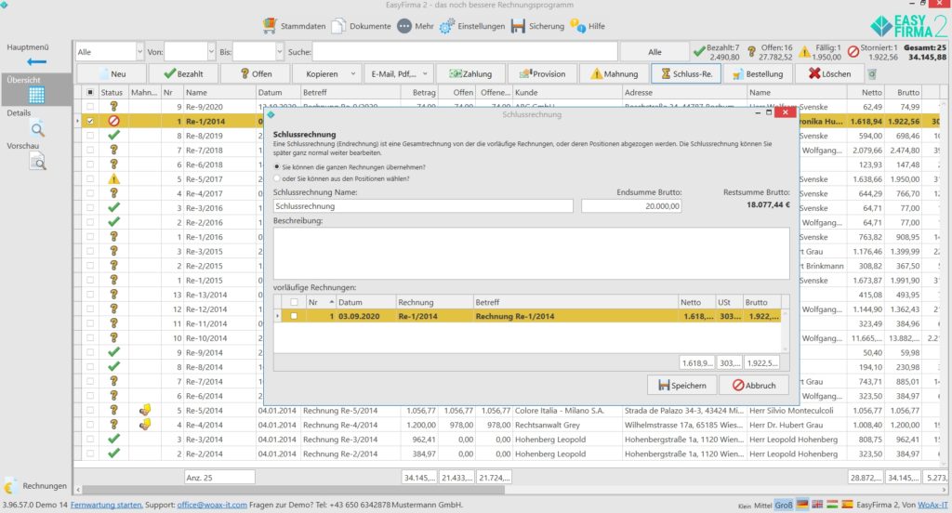
Task: Open the Mehr menu
Action: click(416, 26)
